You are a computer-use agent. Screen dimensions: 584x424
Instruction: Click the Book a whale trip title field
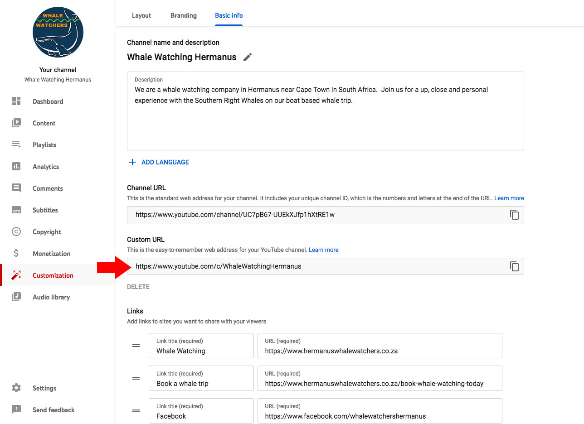[201, 378]
